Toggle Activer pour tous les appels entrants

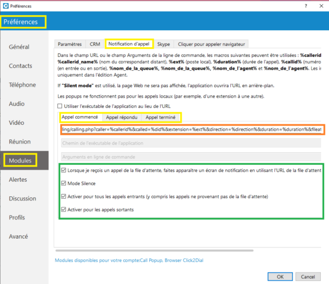click(64, 196)
